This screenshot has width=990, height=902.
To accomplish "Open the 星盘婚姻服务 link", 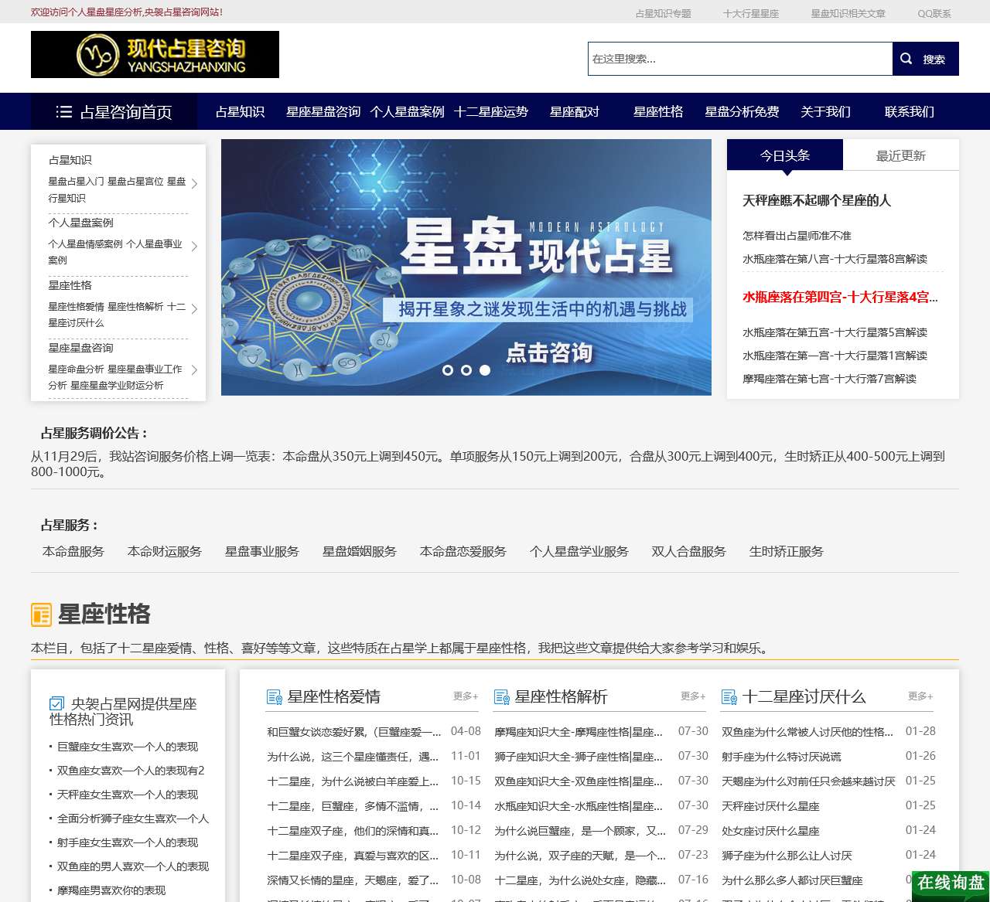I will pyautogui.click(x=360, y=552).
